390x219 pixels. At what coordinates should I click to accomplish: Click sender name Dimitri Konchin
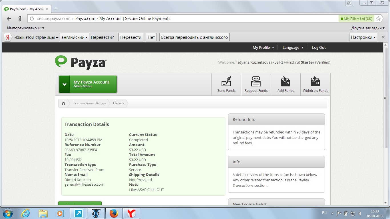point(78,180)
